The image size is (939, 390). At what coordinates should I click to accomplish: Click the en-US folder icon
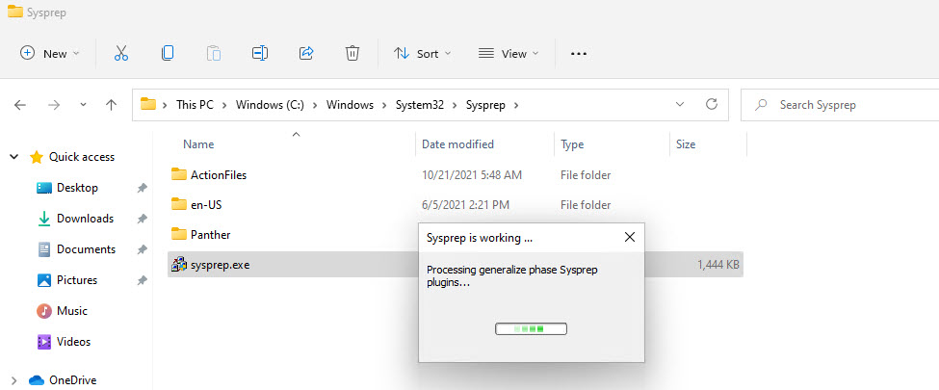[179, 204]
